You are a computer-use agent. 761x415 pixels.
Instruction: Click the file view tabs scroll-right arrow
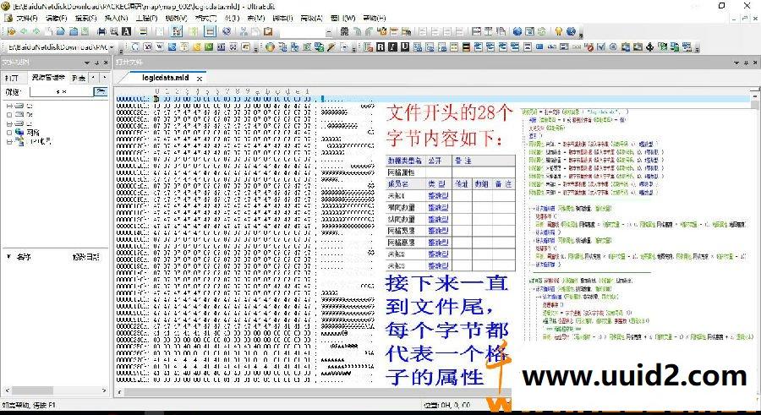click(104, 78)
